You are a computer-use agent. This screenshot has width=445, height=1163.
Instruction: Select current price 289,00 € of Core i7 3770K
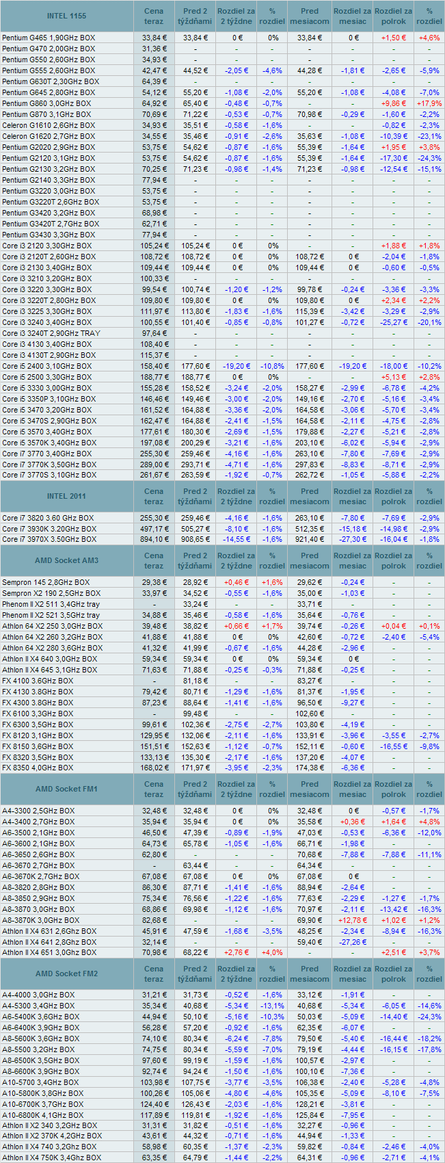pyautogui.click(x=154, y=465)
